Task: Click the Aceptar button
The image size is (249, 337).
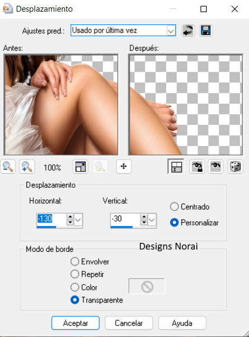Action: click(75, 323)
